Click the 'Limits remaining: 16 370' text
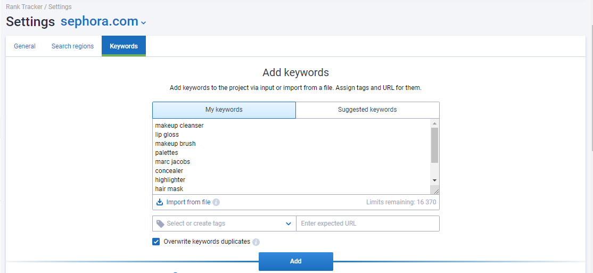This screenshot has width=593, height=273. click(x=401, y=202)
